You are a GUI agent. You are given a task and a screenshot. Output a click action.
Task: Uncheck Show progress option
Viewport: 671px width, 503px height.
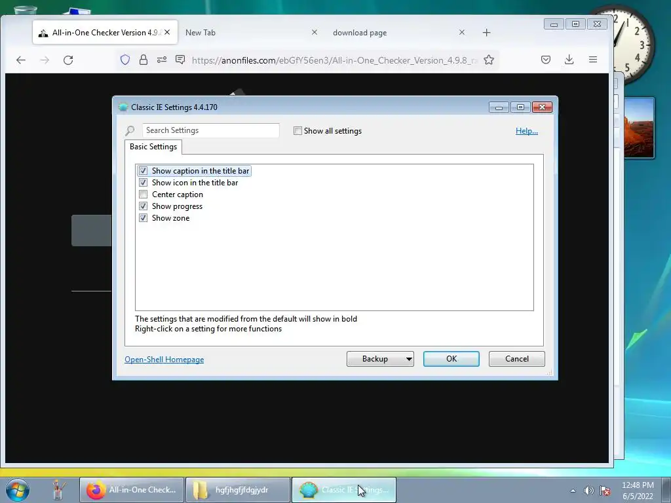pyautogui.click(x=144, y=206)
